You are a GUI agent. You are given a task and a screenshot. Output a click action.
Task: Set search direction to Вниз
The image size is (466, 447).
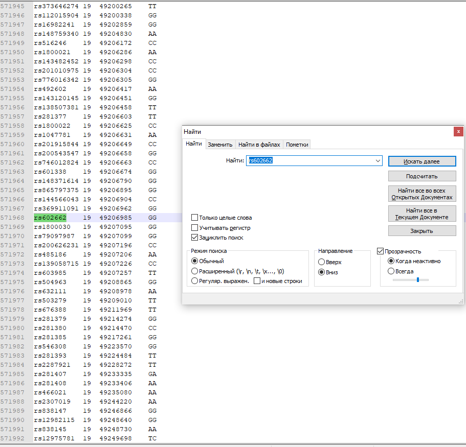click(x=321, y=272)
